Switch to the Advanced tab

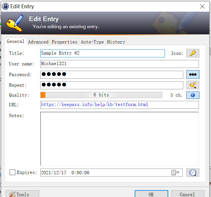(38, 42)
